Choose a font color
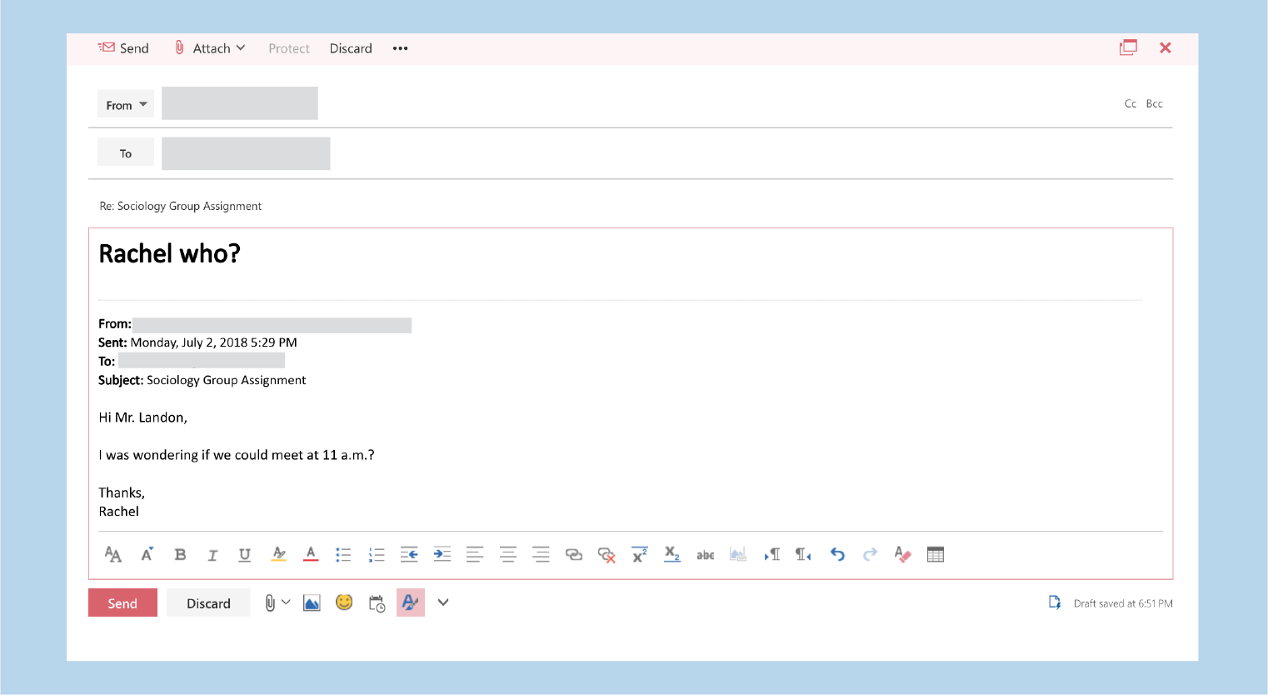Viewport: 1268px width, 695px height. coord(310,554)
